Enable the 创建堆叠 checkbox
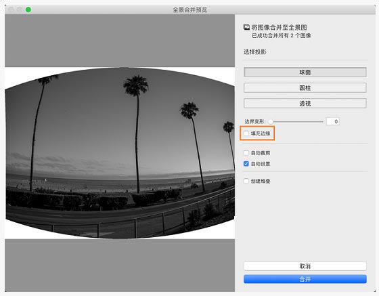Viewport: 379px width, 296px height. point(246,181)
